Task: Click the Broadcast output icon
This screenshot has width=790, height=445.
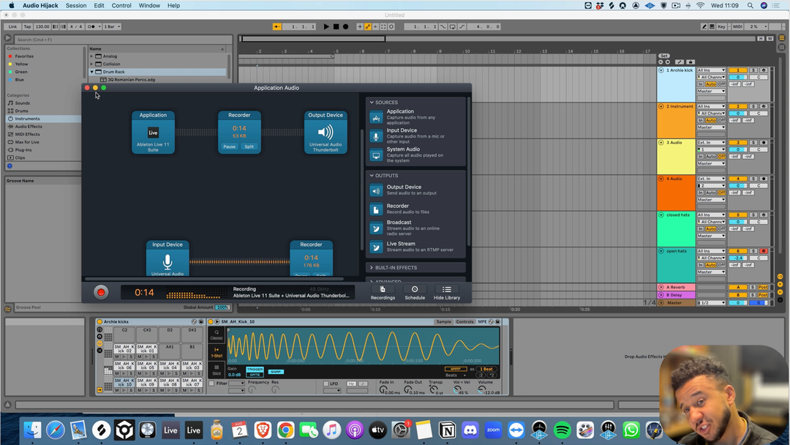Action: click(x=376, y=228)
